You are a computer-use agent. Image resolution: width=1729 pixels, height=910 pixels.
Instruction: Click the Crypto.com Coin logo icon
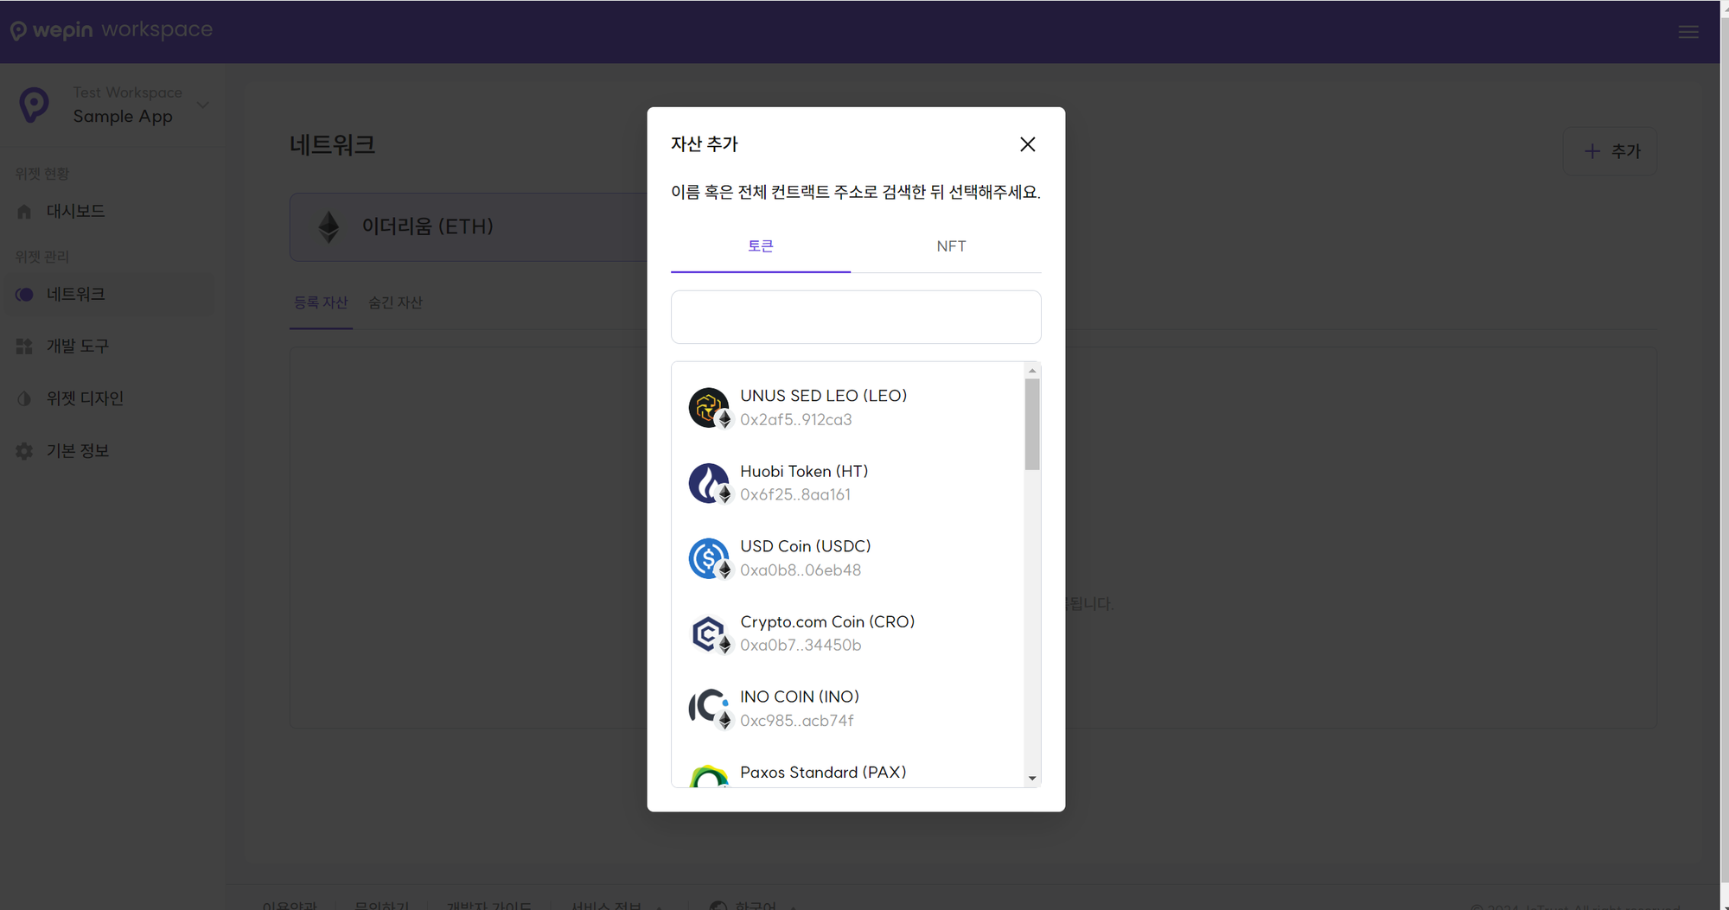tap(708, 633)
